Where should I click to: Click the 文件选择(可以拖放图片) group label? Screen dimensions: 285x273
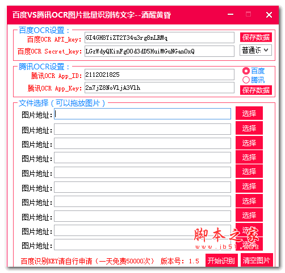[x=62, y=103]
